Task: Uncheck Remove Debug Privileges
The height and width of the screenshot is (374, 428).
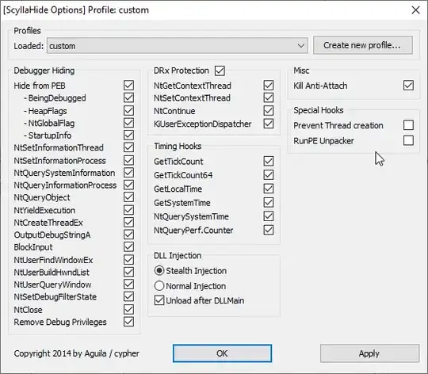Action: 128,322
